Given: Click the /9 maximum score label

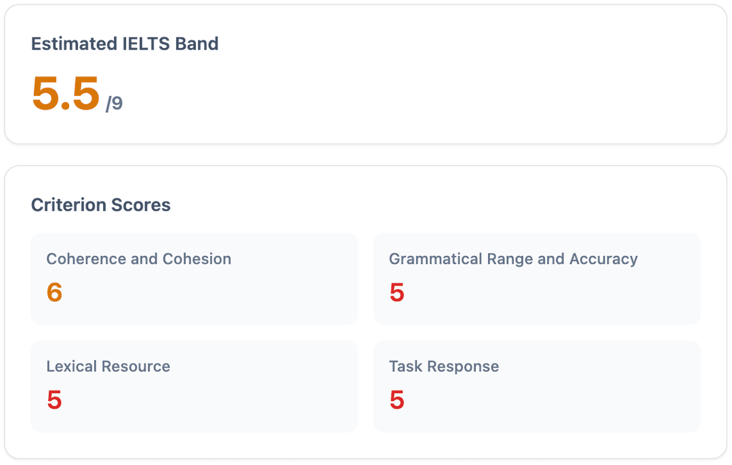Looking at the screenshot, I should 114,103.
